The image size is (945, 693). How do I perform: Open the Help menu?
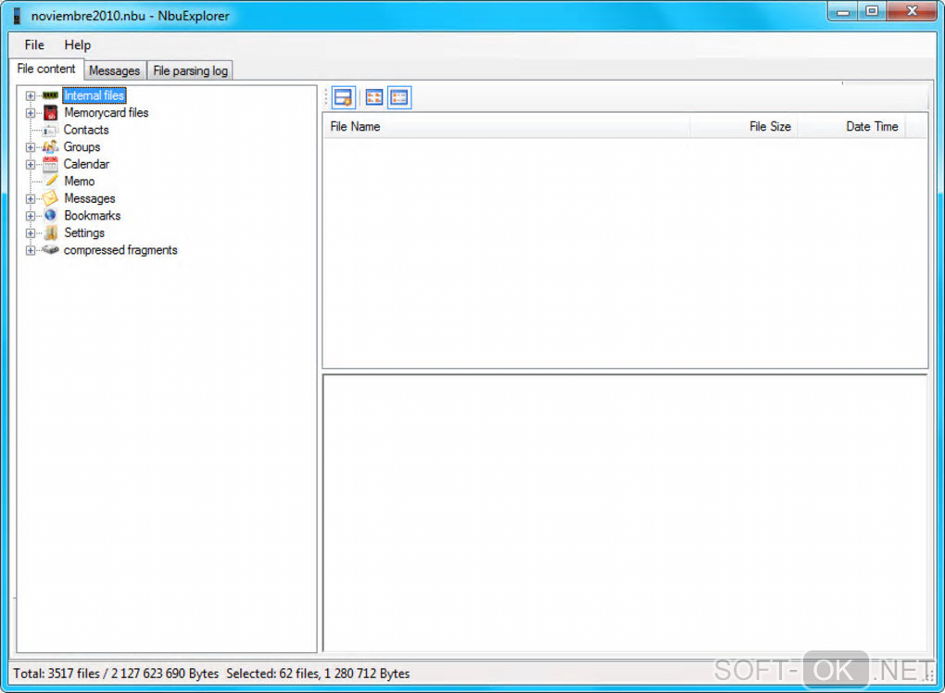tap(78, 44)
